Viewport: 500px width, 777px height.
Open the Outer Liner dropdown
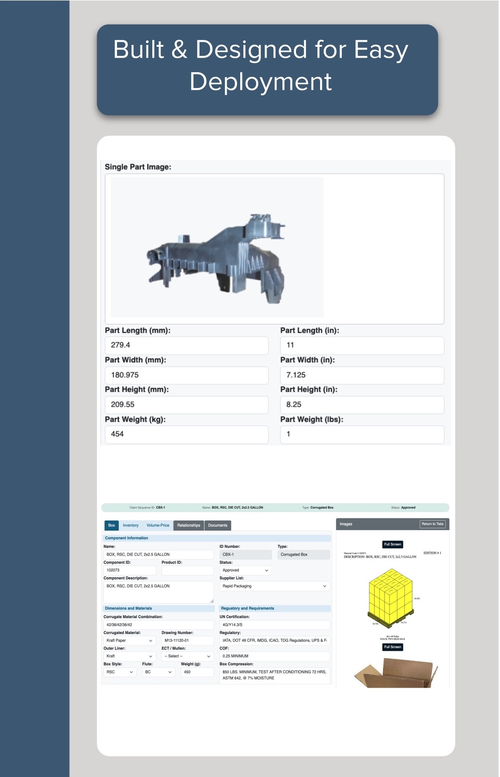click(130, 656)
